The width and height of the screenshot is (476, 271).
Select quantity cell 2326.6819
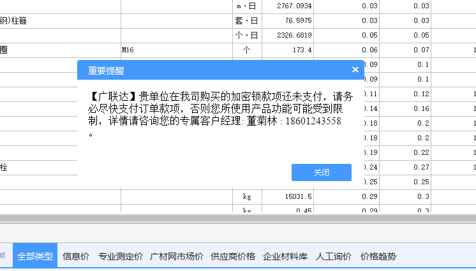(x=288, y=35)
